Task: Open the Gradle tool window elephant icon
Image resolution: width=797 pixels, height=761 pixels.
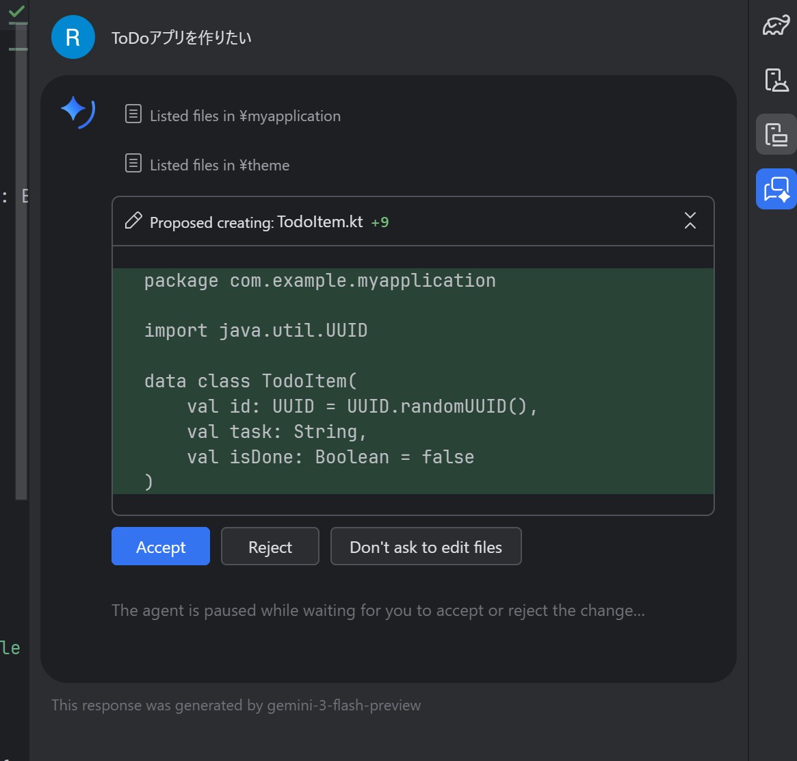Action: 776,27
